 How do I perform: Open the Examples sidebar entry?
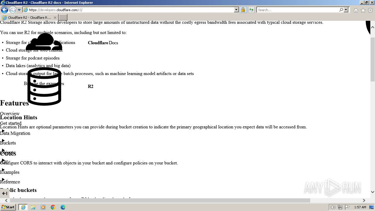pos(10,172)
